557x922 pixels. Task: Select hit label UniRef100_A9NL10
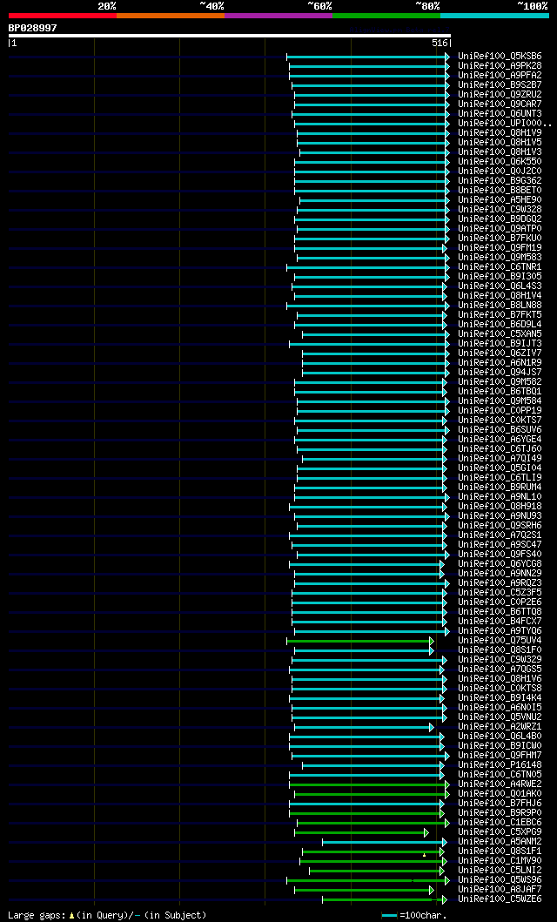[x=500, y=497]
